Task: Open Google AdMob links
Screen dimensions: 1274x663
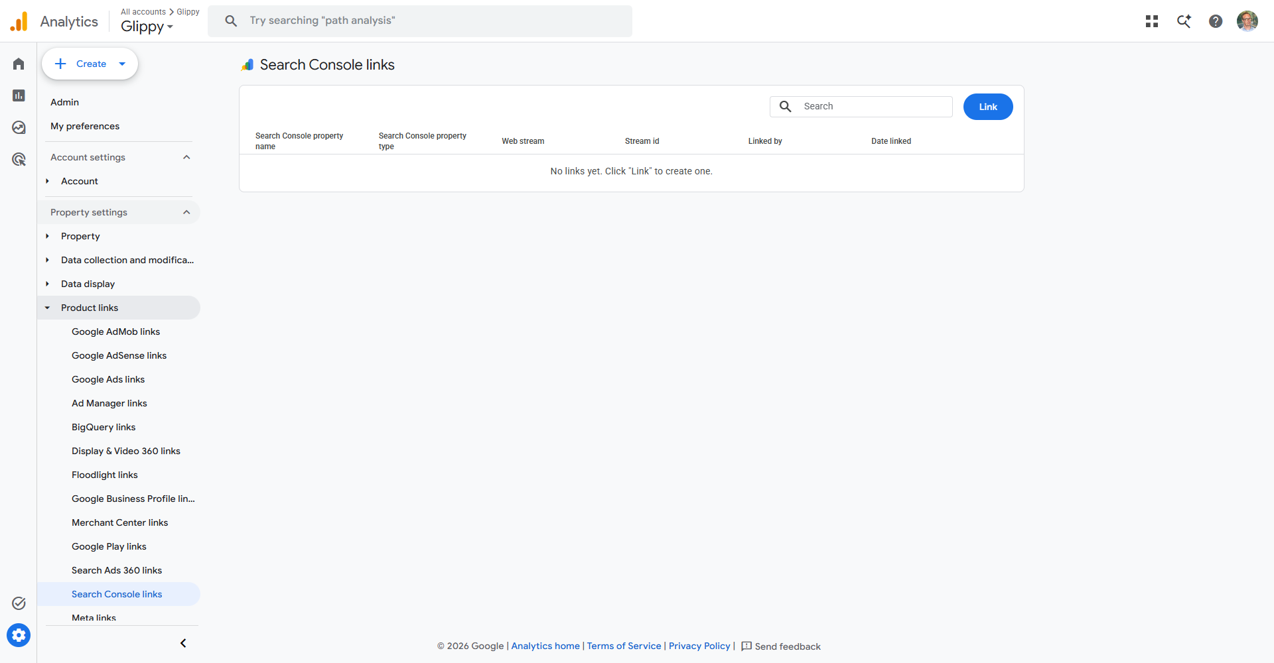Action: 115,331
